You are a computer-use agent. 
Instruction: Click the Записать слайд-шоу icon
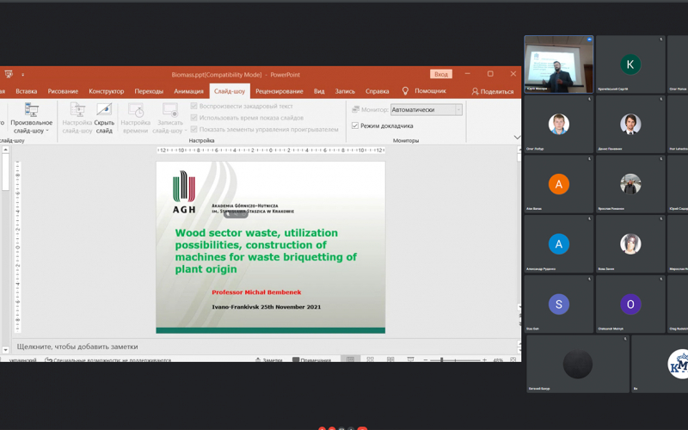169,110
